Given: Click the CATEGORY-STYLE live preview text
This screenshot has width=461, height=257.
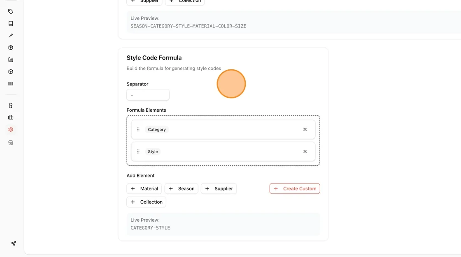Looking at the screenshot, I should pyautogui.click(x=150, y=228).
